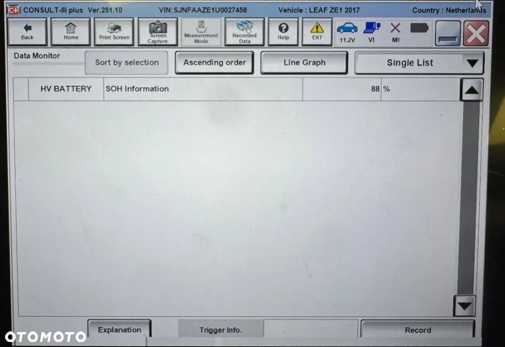The height and width of the screenshot is (347, 505).
Task: Open the Home screen
Action: click(x=71, y=32)
